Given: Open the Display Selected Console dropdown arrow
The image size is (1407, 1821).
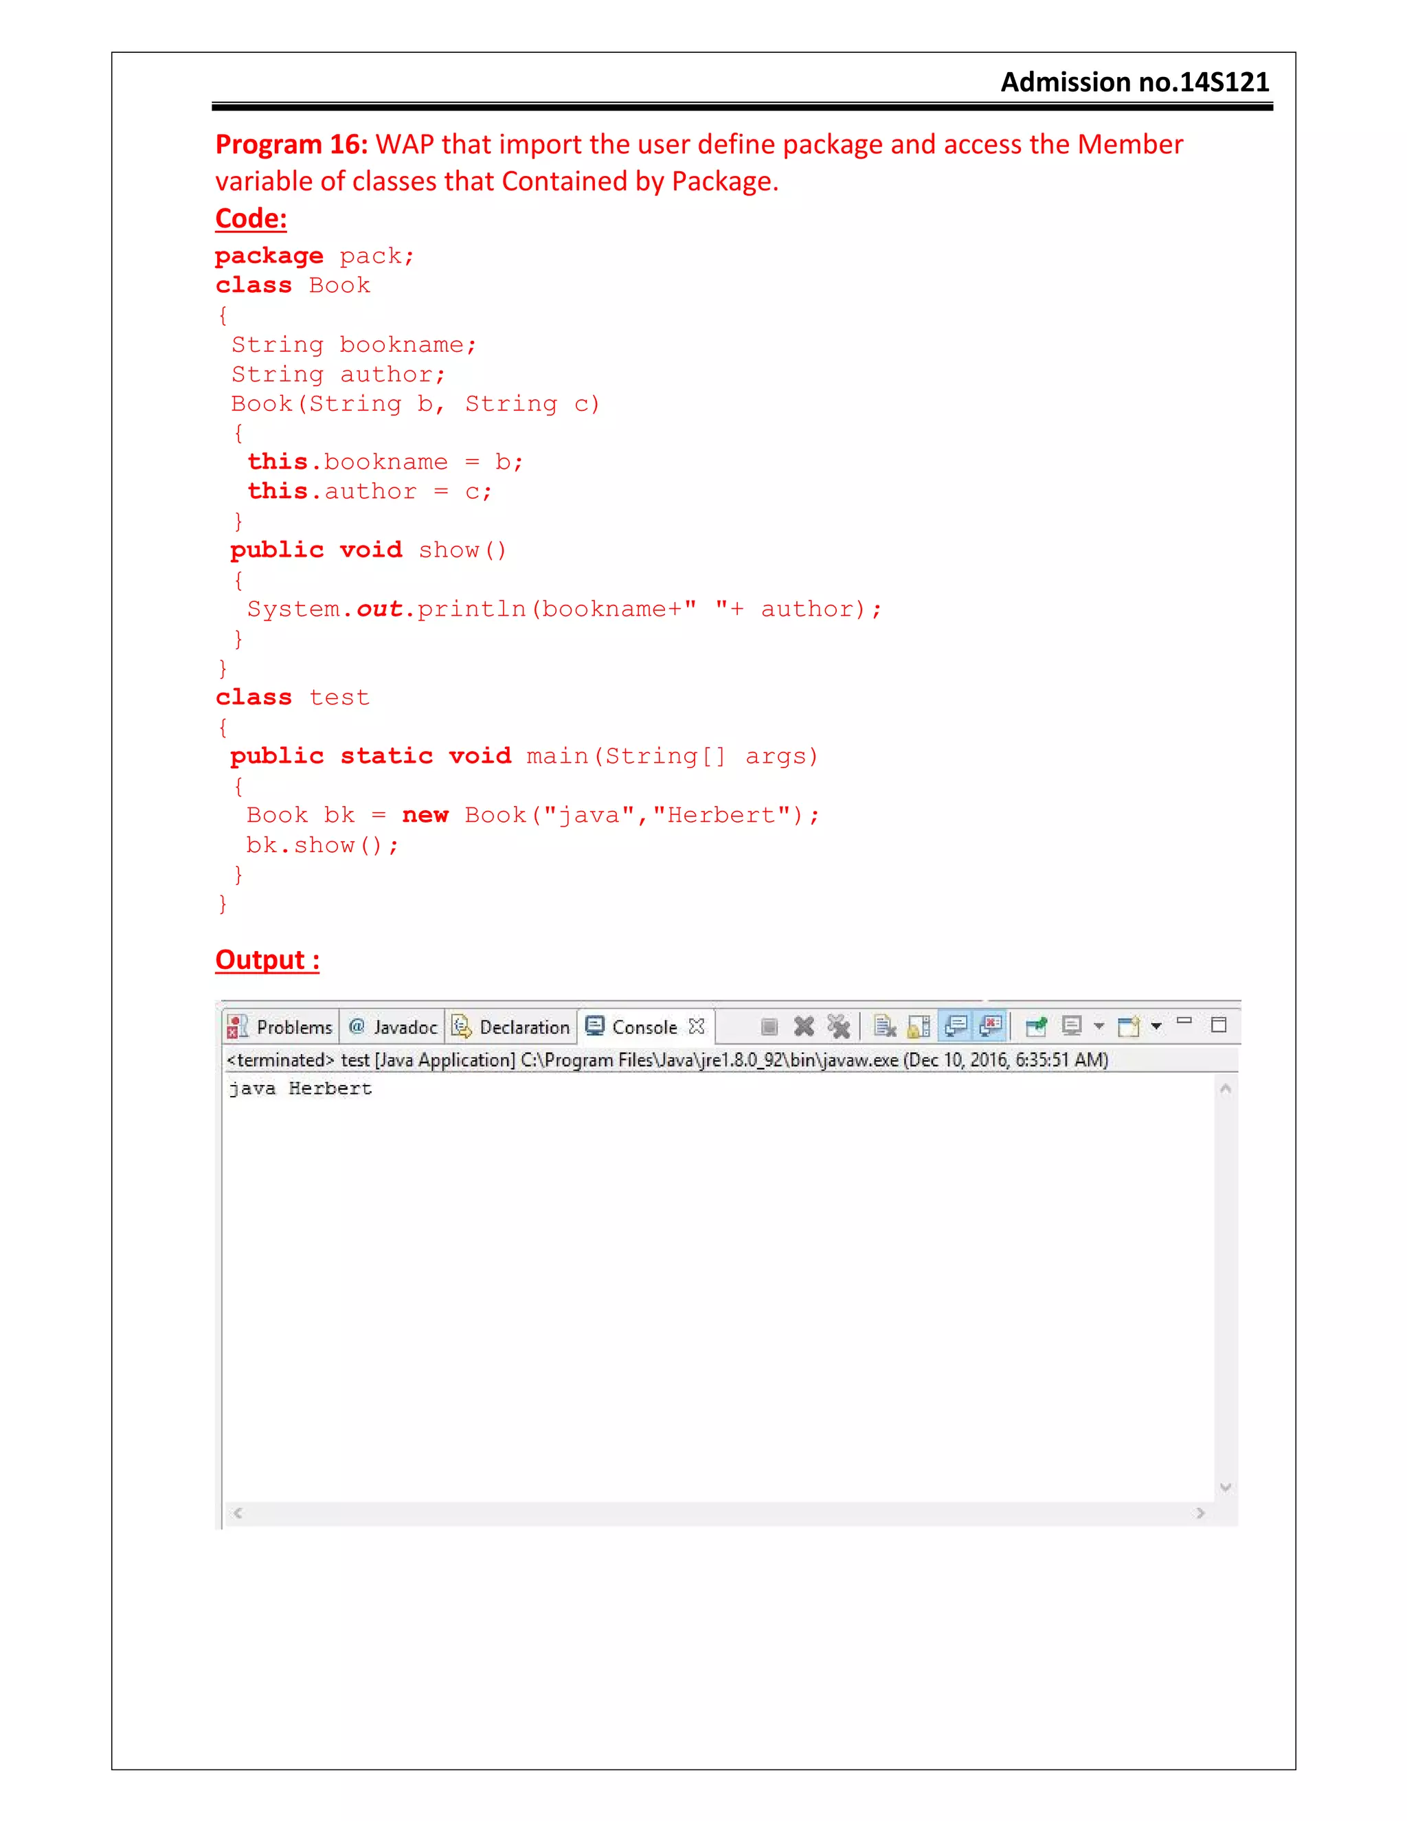Looking at the screenshot, I should tap(1099, 1027).
